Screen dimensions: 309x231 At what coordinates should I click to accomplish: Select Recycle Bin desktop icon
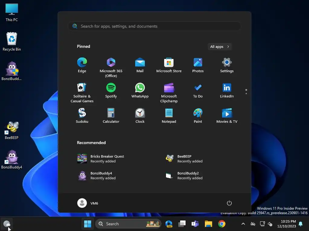(x=12, y=42)
